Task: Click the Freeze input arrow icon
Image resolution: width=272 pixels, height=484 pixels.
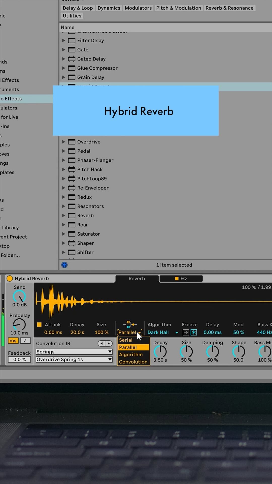Action: pos(186,332)
